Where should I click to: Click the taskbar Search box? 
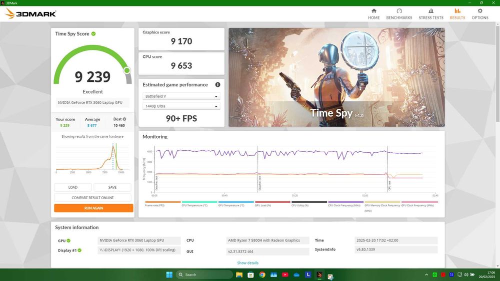coord(204,275)
